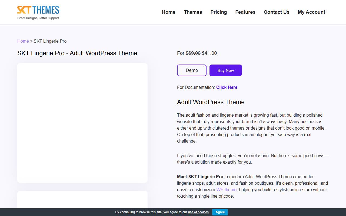
Task: Click the SKT Lingerie Pro page title
Action: (x=77, y=53)
